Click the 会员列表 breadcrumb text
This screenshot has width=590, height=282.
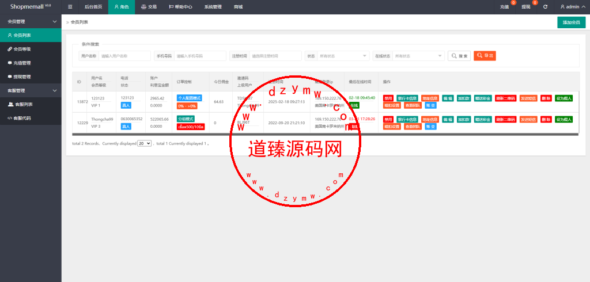click(x=80, y=22)
